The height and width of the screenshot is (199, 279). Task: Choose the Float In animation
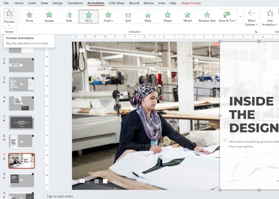108,16
